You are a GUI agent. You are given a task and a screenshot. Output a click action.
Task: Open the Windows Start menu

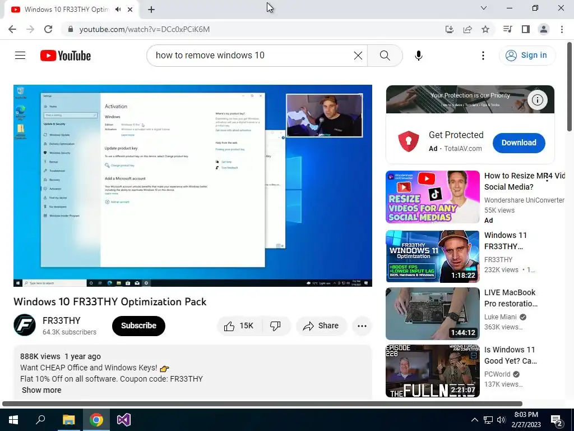[x=13, y=420]
